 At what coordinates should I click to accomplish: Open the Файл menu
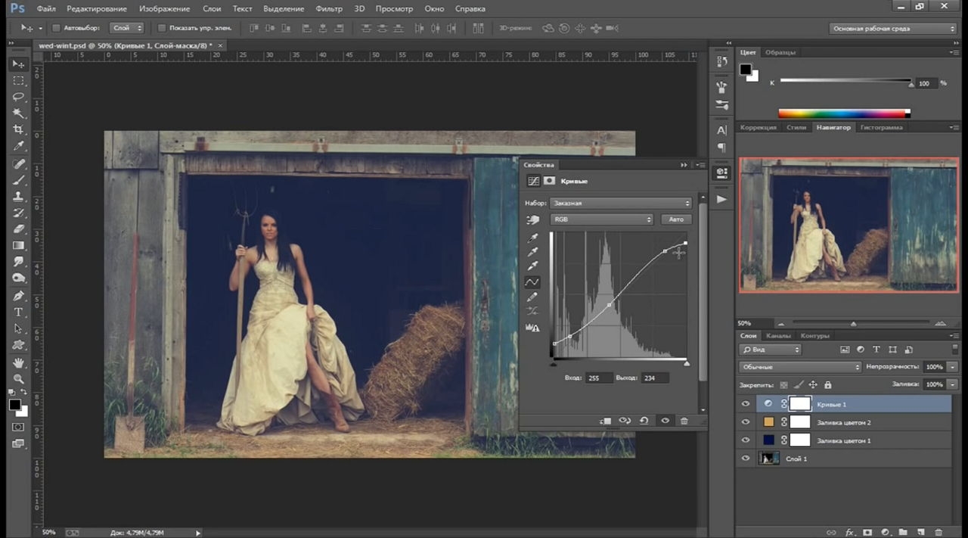[x=45, y=8]
